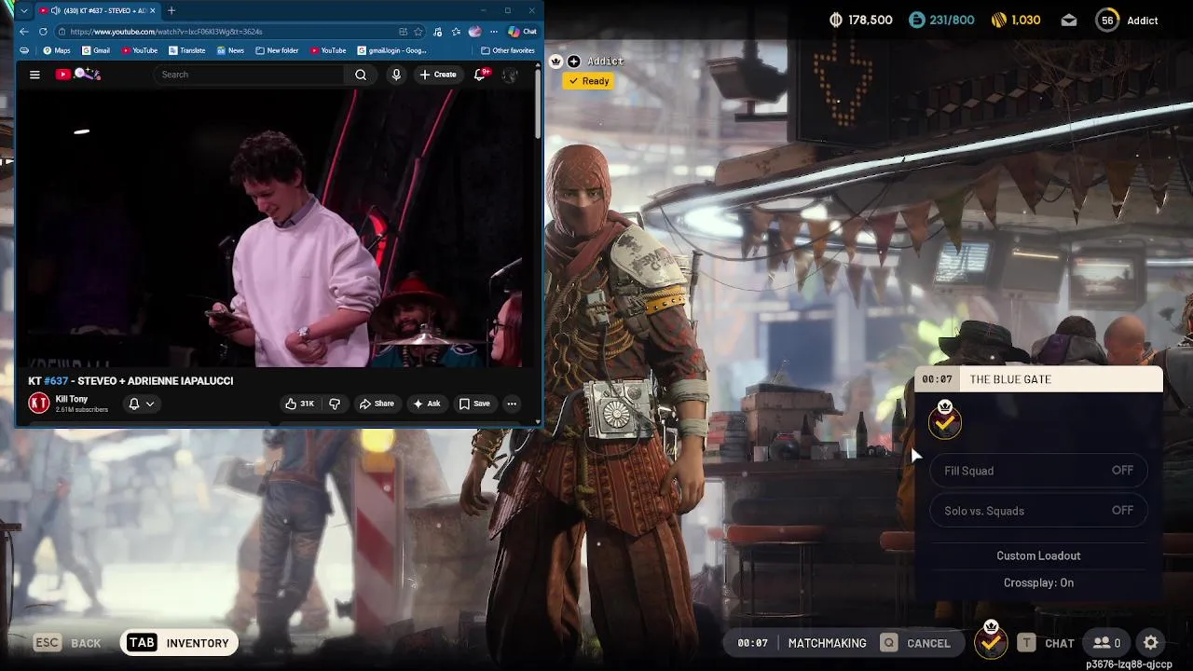Open the Chat button in game
The image size is (1193, 671).
[1046, 643]
